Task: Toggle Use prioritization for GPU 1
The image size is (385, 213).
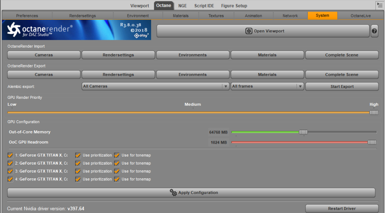Action: pos(78,155)
